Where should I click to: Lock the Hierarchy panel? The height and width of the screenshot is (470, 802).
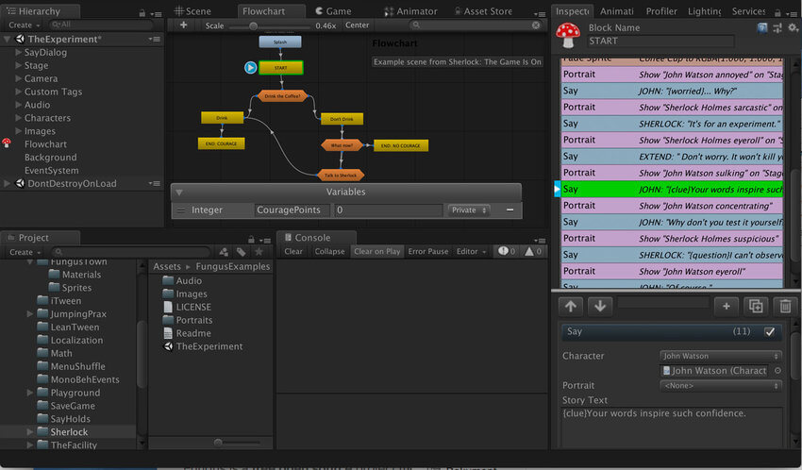pos(142,13)
